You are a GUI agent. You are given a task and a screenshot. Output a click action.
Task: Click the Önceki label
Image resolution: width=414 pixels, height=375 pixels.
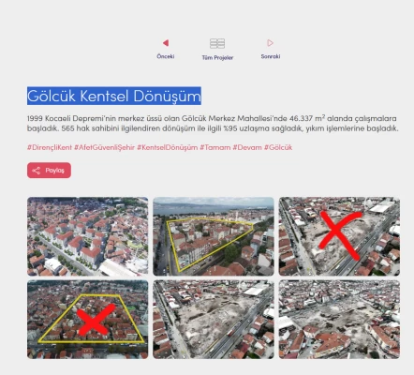[166, 56]
